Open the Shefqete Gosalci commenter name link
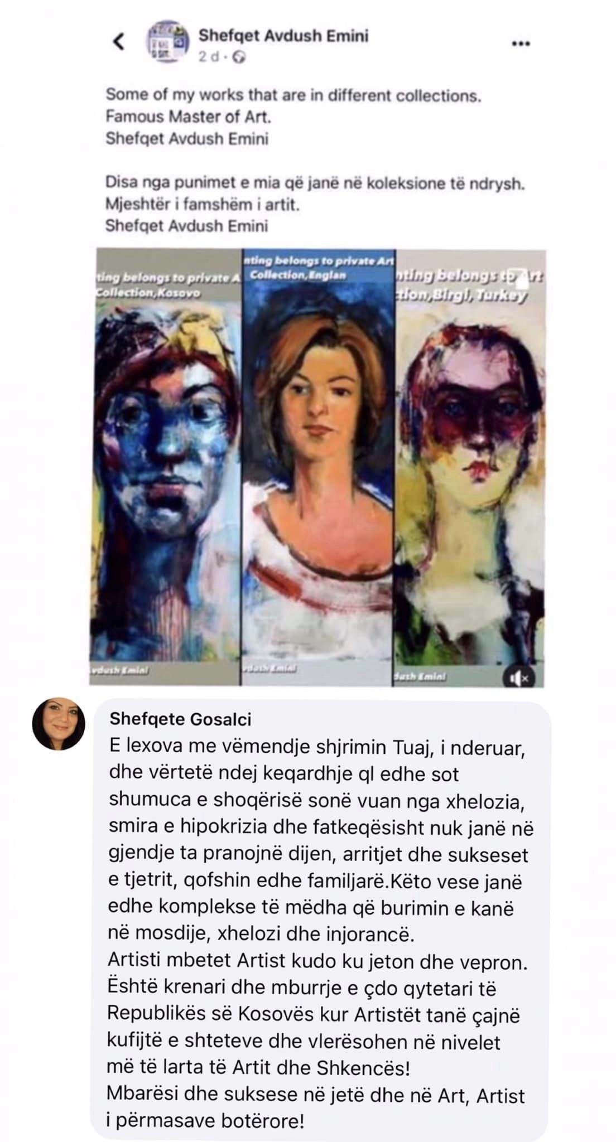Viewport: 616px width, 1142px height. coord(180,719)
